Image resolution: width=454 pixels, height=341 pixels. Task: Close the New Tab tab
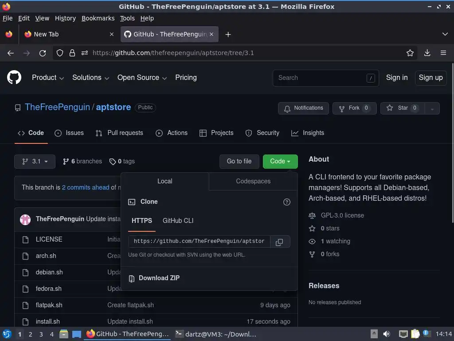pos(112,34)
